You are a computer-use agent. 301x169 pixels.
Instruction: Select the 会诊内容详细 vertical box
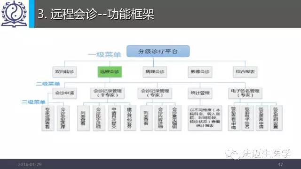[x=161, y=118]
